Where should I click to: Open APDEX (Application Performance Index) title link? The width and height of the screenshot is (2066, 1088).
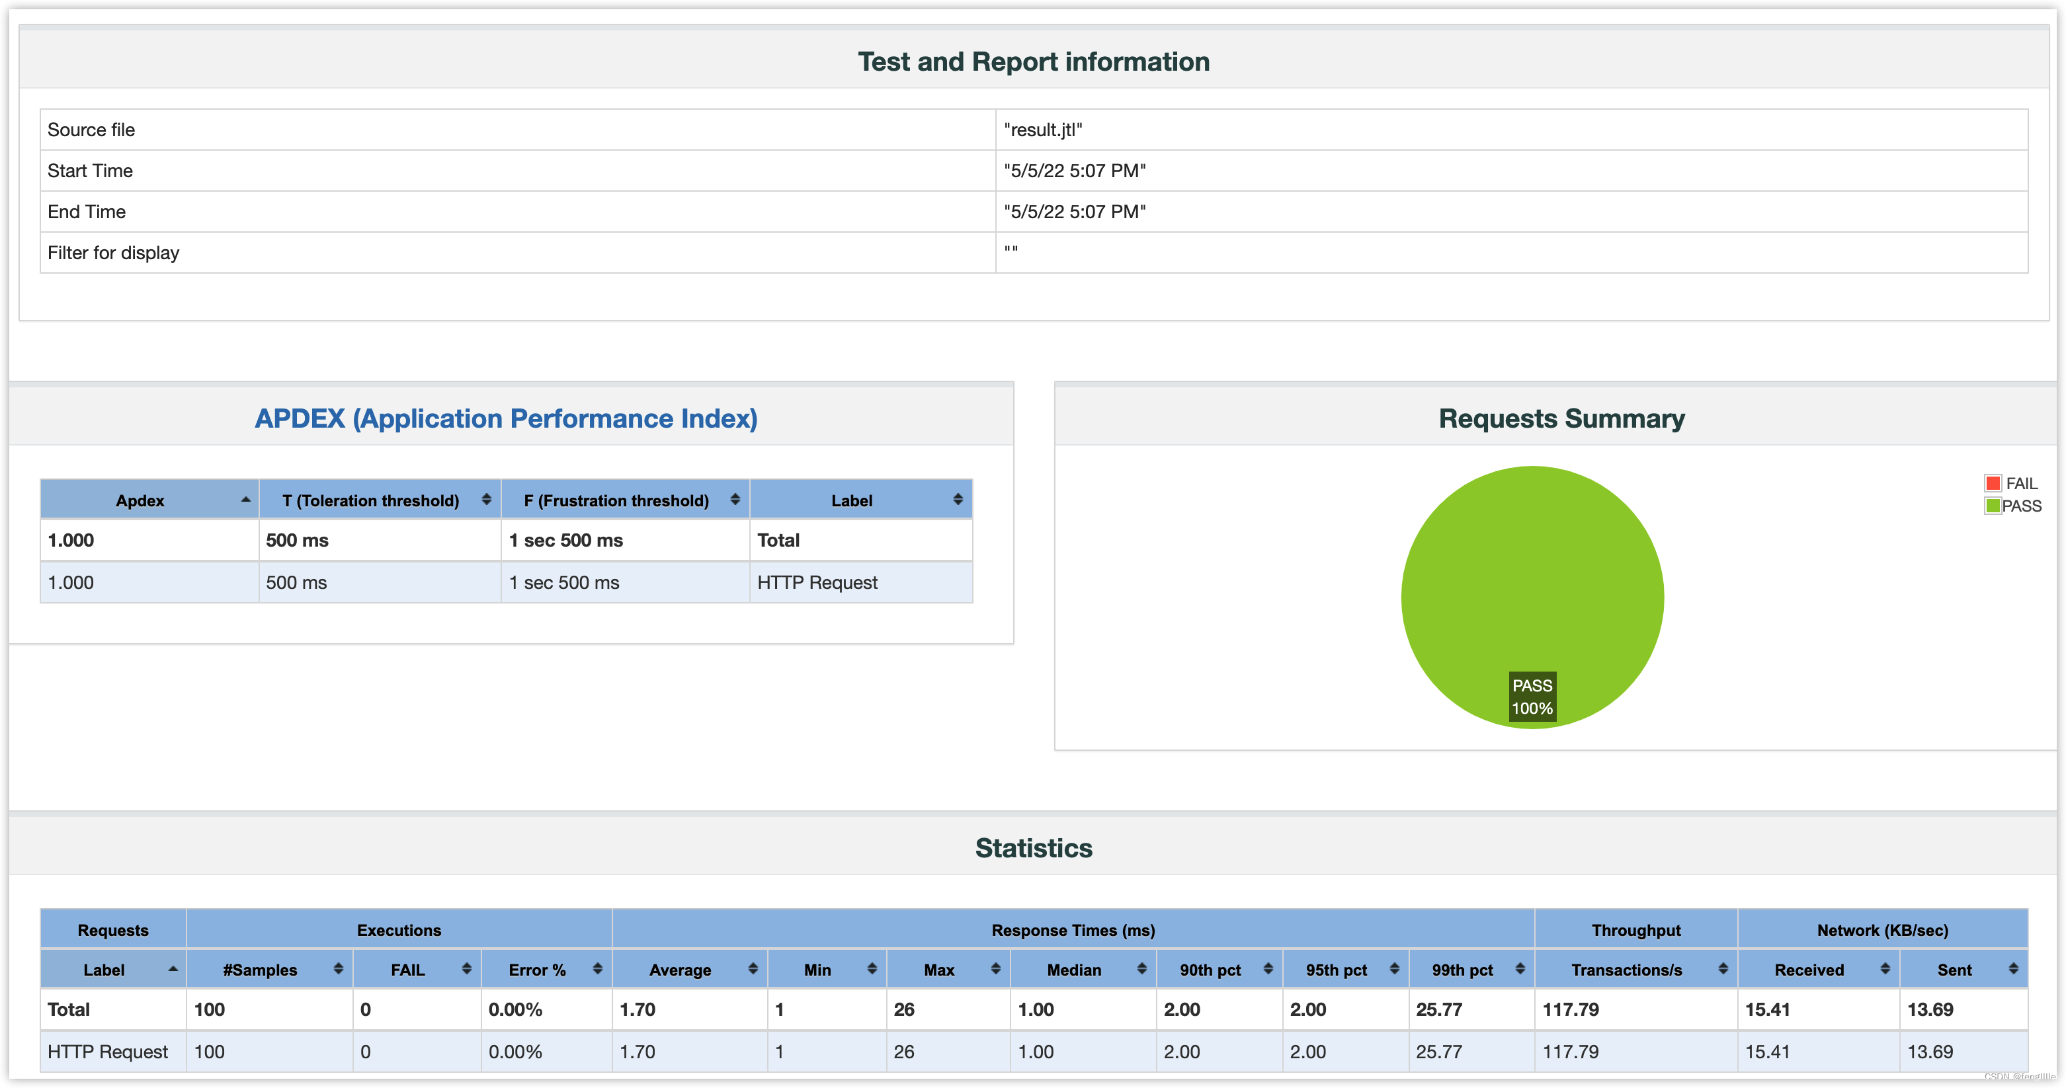pos(505,418)
